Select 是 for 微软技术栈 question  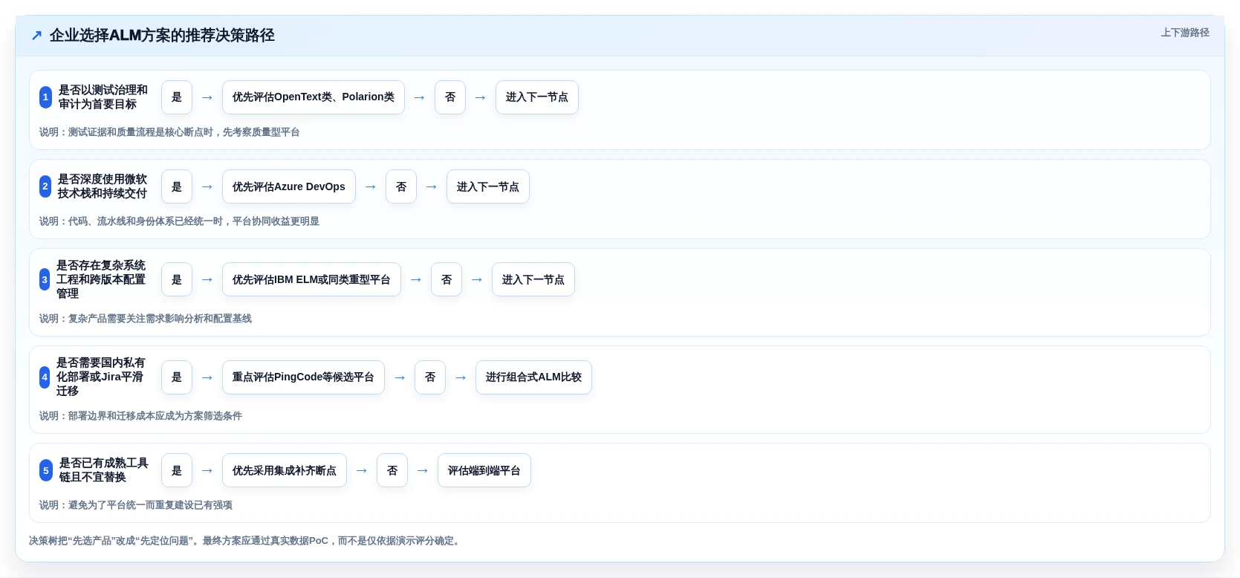pyautogui.click(x=177, y=186)
